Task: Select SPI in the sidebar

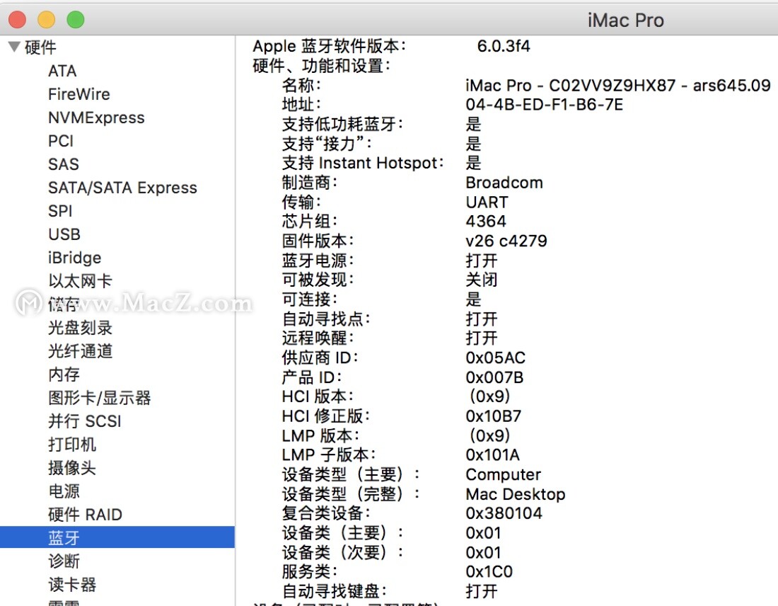Action: tap(60, 211)
